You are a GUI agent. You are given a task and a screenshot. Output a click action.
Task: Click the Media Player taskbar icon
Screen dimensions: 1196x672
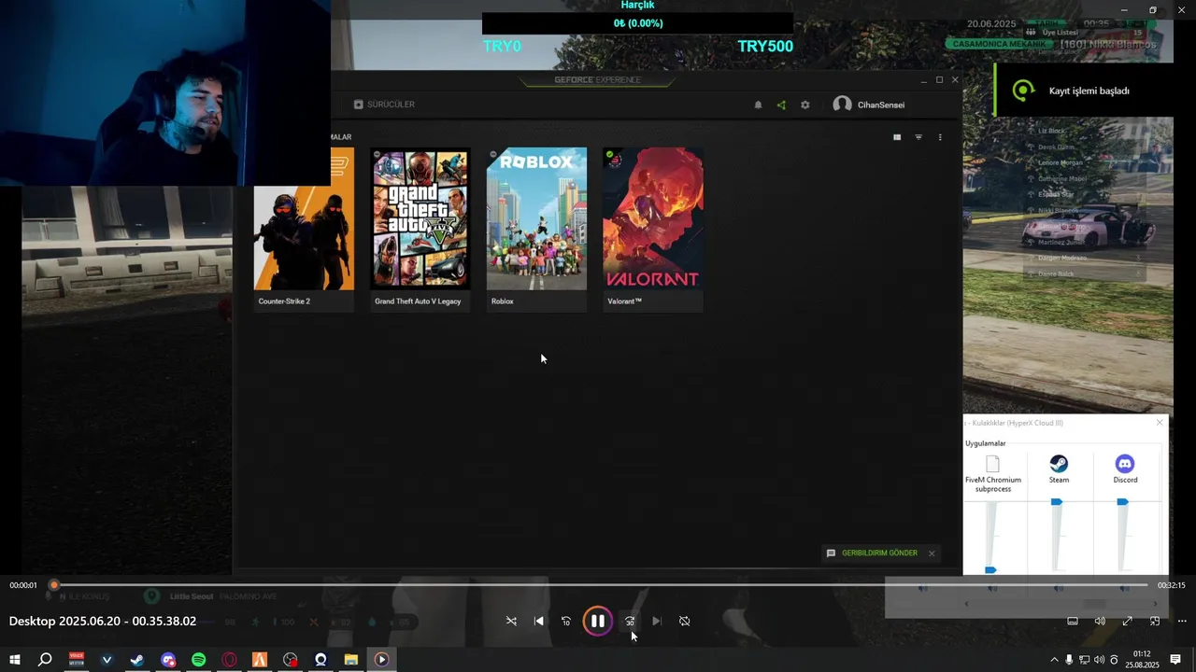381,660
